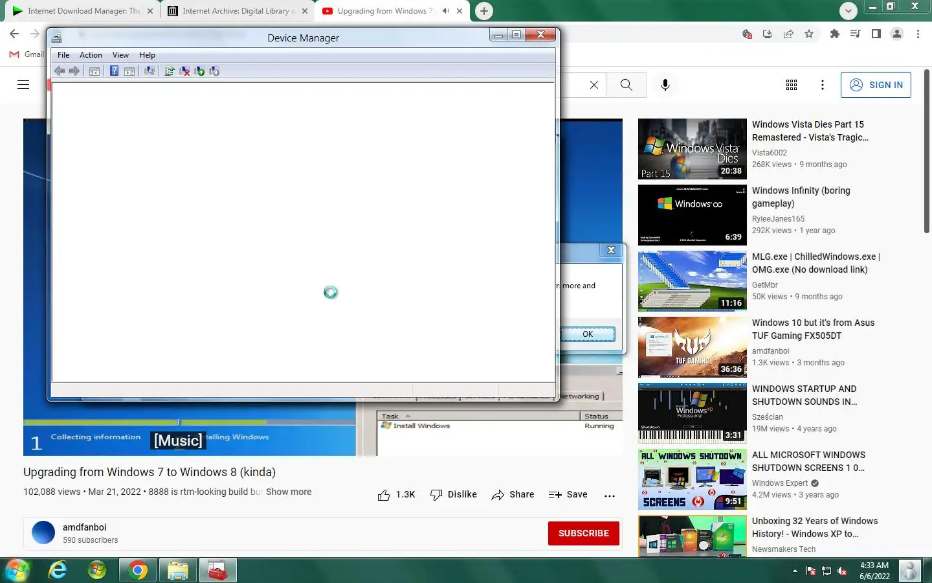The width and height of the screenshot is (932, 583).
Task: Click the YouTube search magnifier button
Action: point(626,85)
